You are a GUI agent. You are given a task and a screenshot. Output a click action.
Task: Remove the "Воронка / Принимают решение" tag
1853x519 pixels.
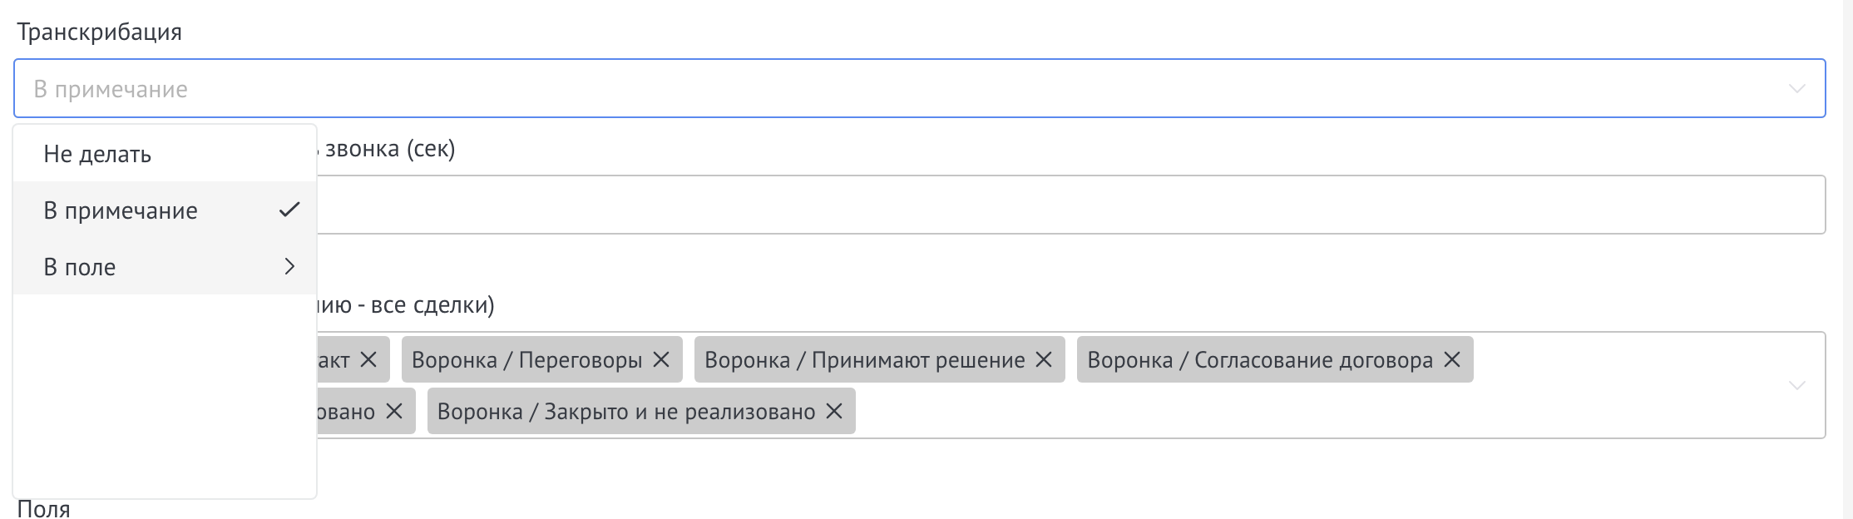click(1044, 359)
